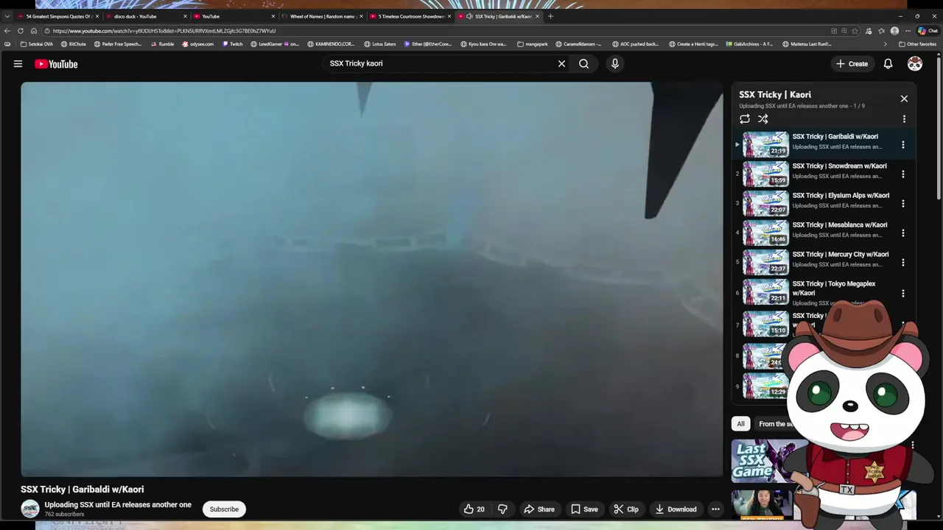The width and height of the screenshot is (943, 530).
Task: Click the browser address bar URL
Action: [x=164, y=31]
